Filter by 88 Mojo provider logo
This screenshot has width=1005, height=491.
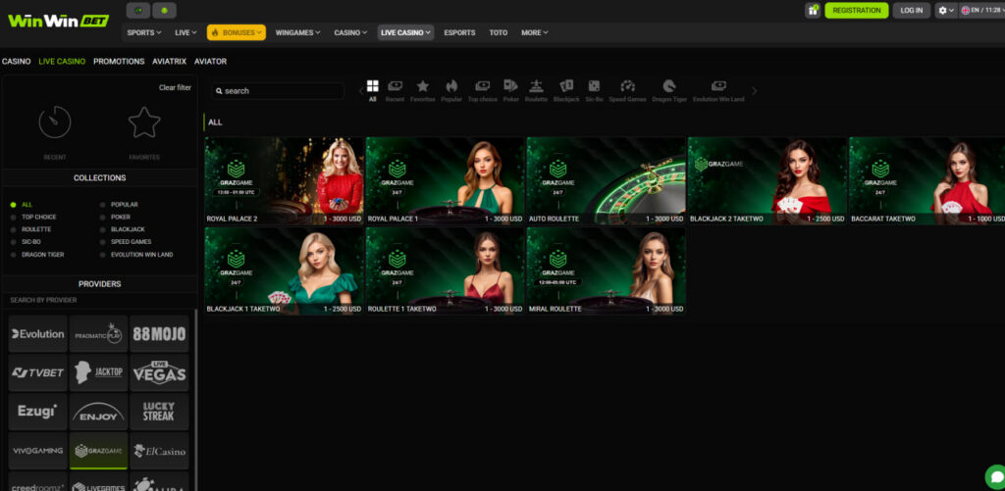pyautogui.click(x=159, y=333)
